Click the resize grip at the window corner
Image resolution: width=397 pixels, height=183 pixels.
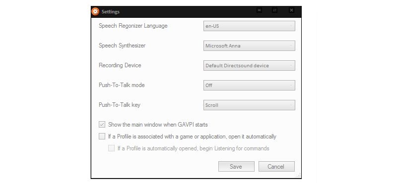point(299,176)
